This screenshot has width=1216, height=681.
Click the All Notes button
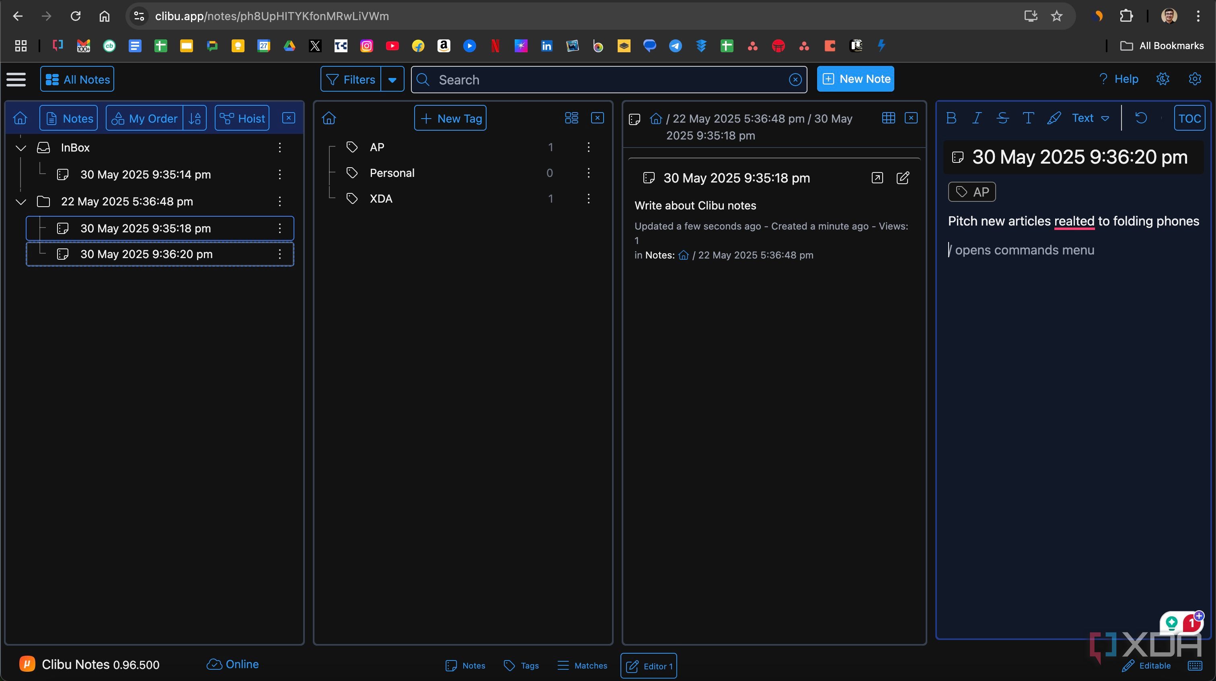[78, 79]
